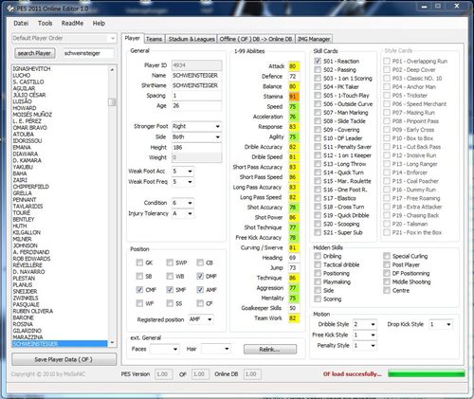Open the Tools menu
The height and width of the screenshot is (399, 474).
click(45, 23)
